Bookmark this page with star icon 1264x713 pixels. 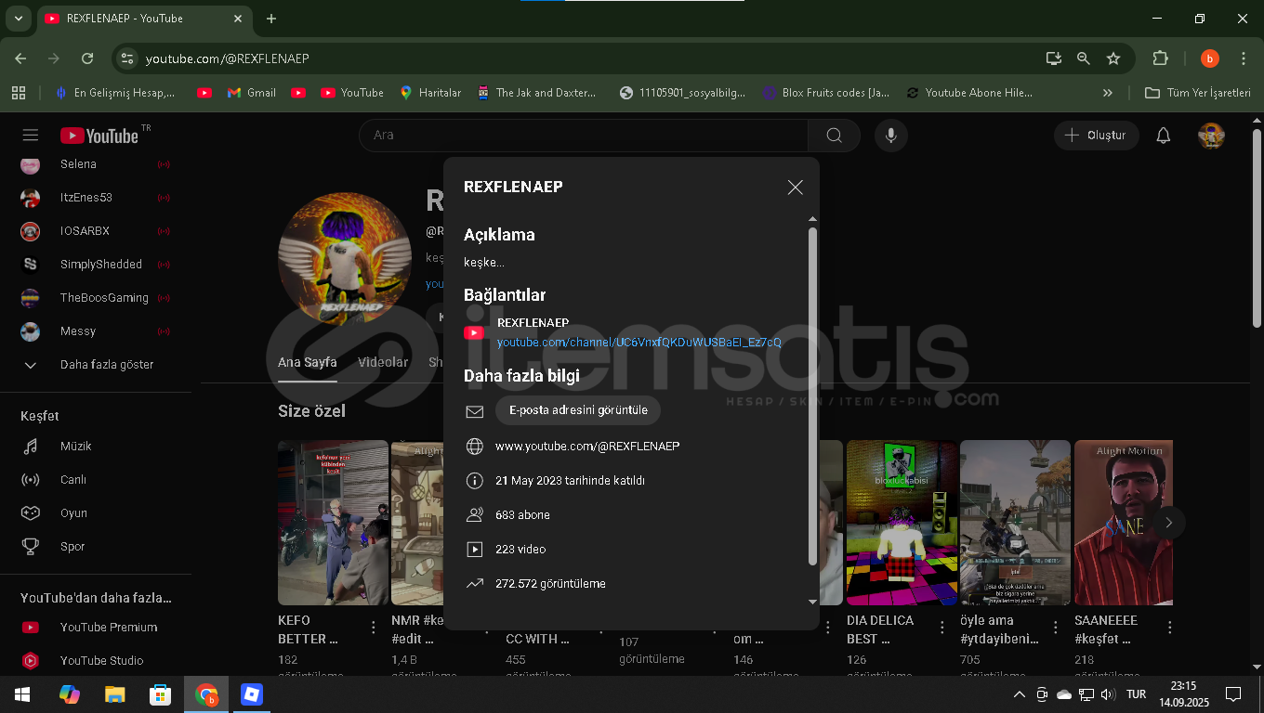[x=1113, y=58]
